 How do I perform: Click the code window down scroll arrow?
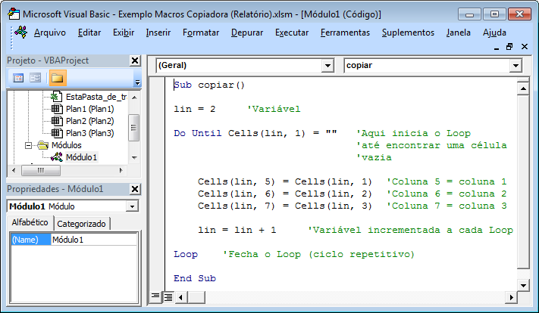point(522,285)
